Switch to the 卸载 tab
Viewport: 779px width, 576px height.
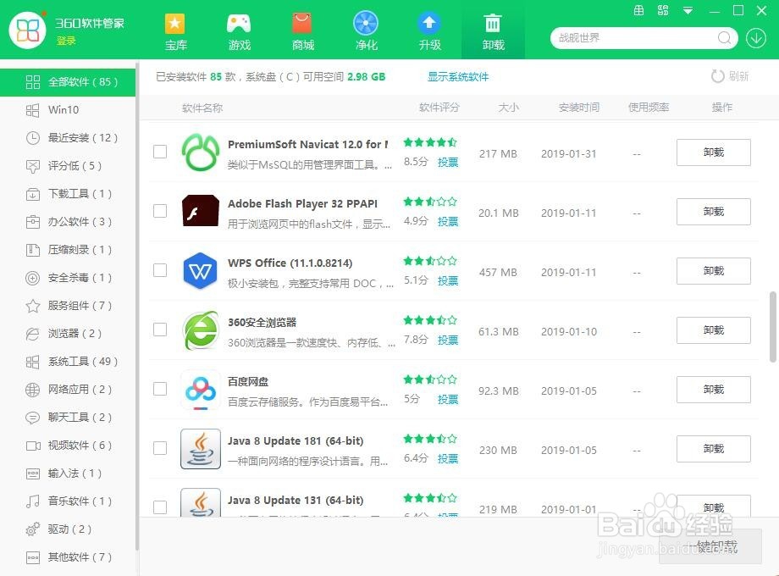pos(493,30)
